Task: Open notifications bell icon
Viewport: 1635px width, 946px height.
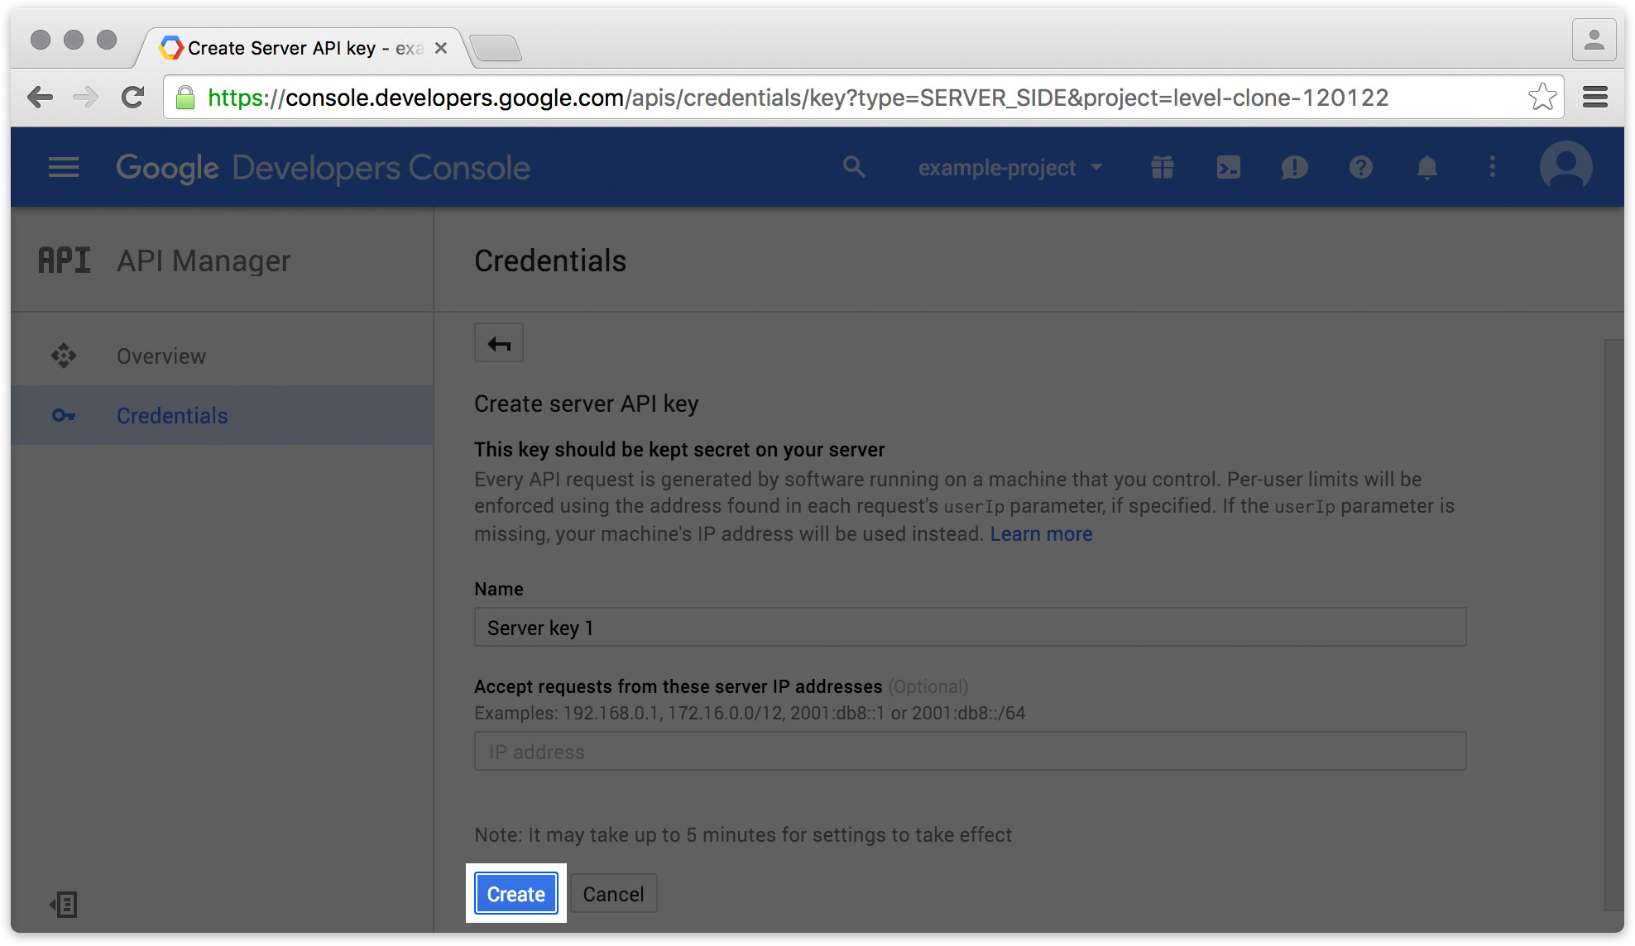Action: point(1426,168)
